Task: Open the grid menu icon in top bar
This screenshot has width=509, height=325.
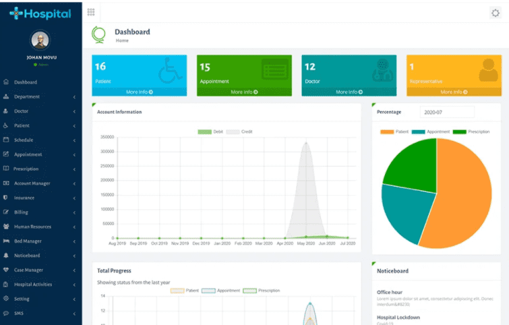Action: 91,12
